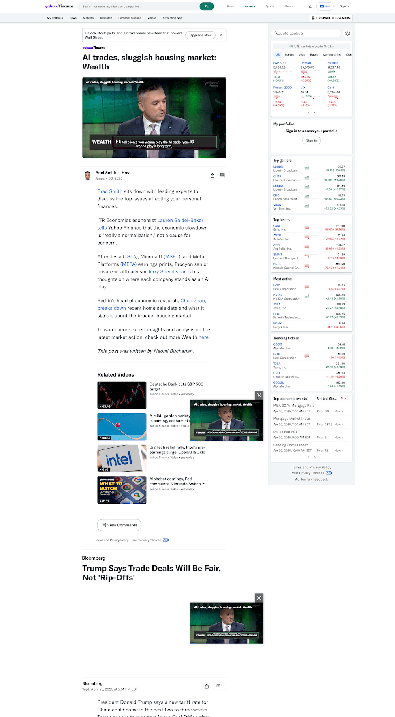
Task: Open the Lauren Saidel-Baker link
Action: 181,220
